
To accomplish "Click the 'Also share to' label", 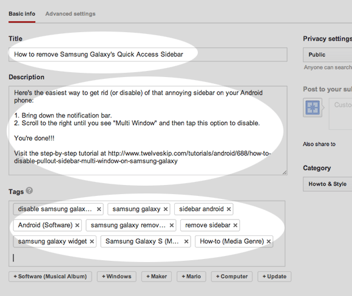I will 319,144.
